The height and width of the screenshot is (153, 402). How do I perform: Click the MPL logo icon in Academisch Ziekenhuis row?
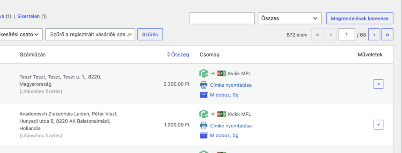tap(221, 114)
